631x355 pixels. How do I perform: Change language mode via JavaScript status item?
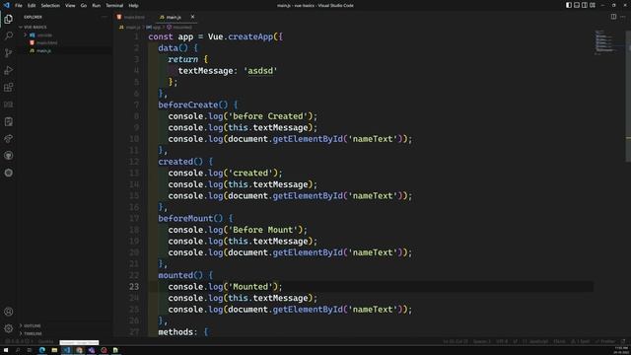[x=535, y=342]
